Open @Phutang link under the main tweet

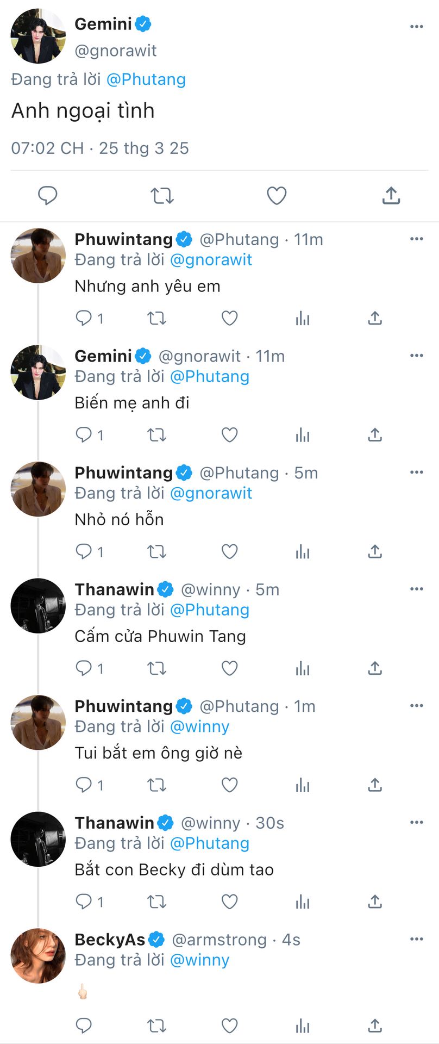tap(146, 79)
